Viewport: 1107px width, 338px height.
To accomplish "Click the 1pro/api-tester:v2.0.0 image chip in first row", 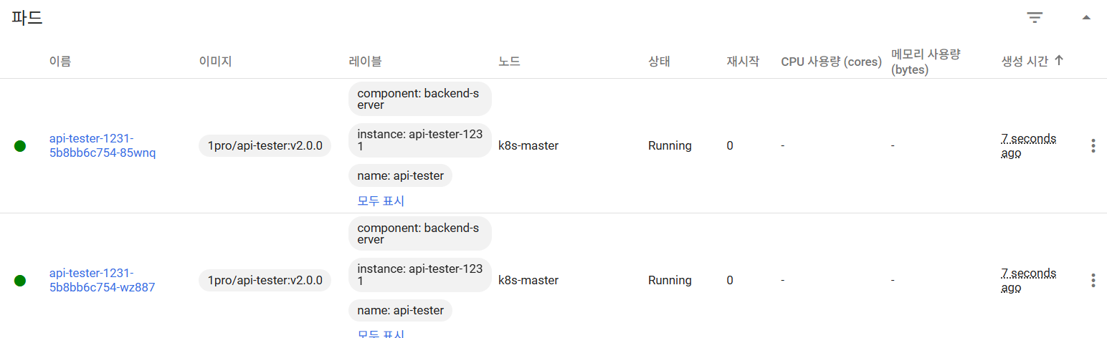I will [x=265, y=146].
